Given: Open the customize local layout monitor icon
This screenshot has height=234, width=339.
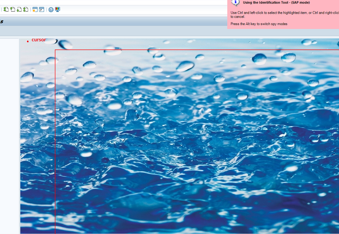Looking at the screenshot, I should pos(57,9).
